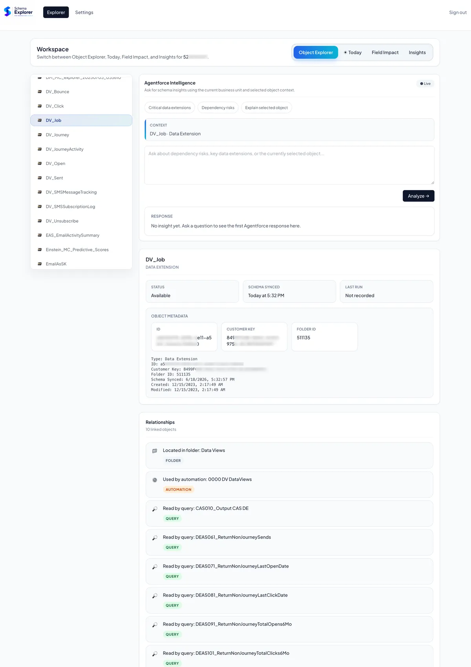Click the 'Not recorded' last run value
471x667 pixels.
click(x=360, y=296)
